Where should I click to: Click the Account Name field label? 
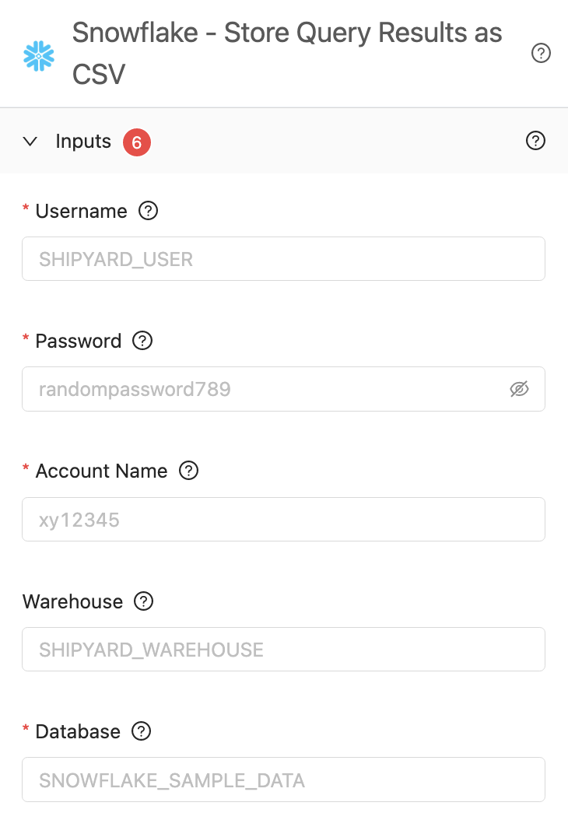click(x=102, y=471)
